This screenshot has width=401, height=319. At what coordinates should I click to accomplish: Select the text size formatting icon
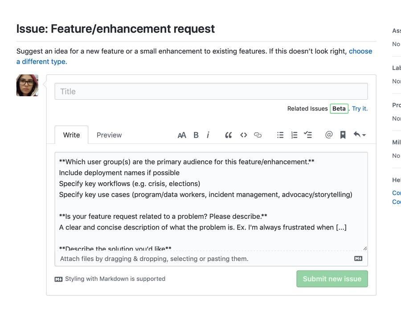(182, 135)
